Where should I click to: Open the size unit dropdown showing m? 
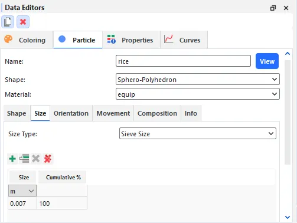click(22, 191)
